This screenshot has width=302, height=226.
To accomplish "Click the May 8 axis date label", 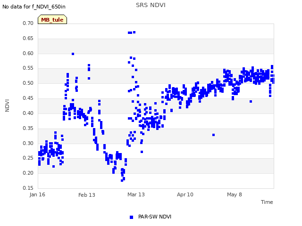I will tap(235, 194).
